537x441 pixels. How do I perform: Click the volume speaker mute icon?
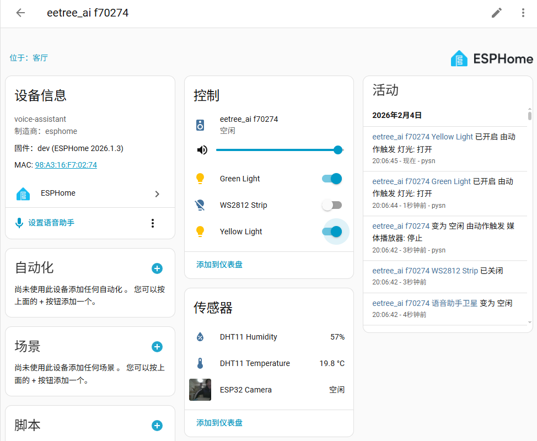[202, 150]
